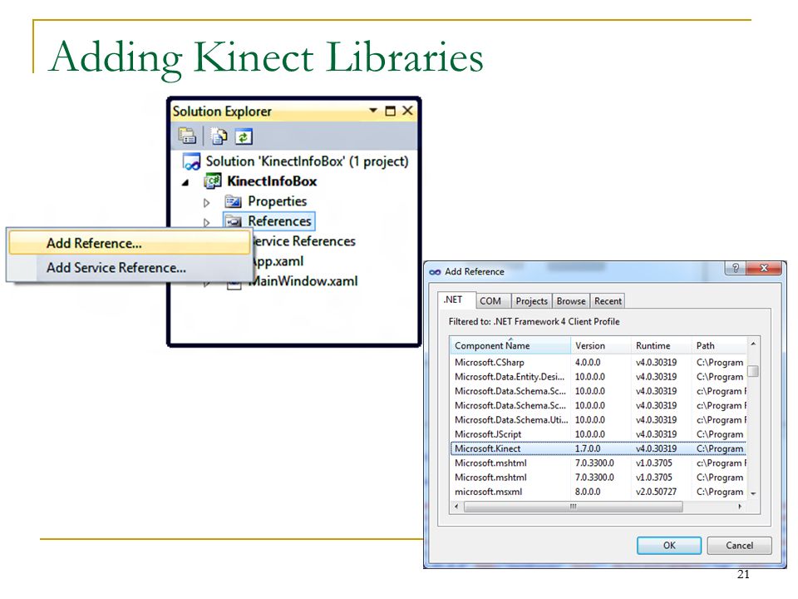The height and width of the screenshot is (599, 798).
Task: Click the vertical scrollbar down arrow in component list
Action: (753, 493)
